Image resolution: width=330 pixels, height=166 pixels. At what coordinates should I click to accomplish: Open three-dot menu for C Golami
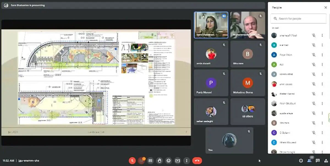coord(322,133)
